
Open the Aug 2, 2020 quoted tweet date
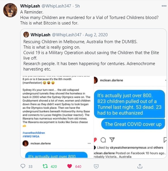click(96, 35)
